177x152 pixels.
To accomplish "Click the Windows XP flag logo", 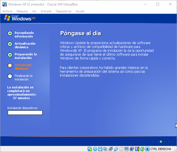I will pyautogui.click(x=7, y=18).
